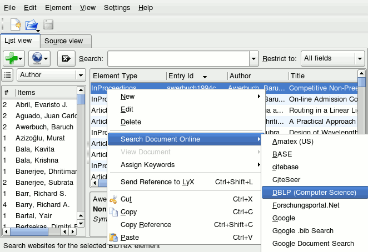The width and height of the screenshot is (368, 252).
Task: Click the Paste clipboard icon in menu
Action: pos(113,237)
